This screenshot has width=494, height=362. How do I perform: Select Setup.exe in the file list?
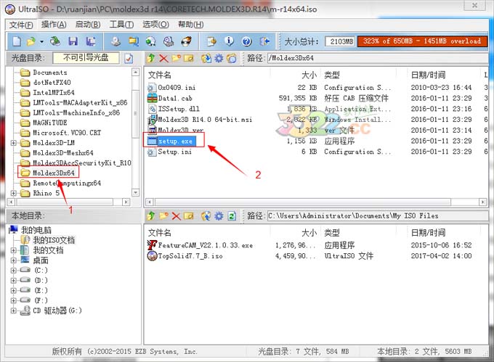(175, 141)
